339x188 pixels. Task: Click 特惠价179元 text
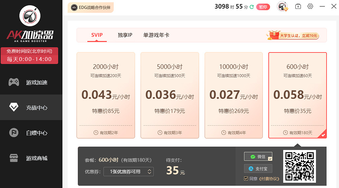pos(170,111)
